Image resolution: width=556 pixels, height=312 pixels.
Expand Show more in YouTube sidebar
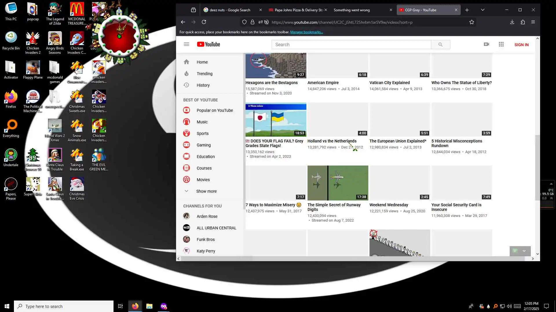(206, 191)
